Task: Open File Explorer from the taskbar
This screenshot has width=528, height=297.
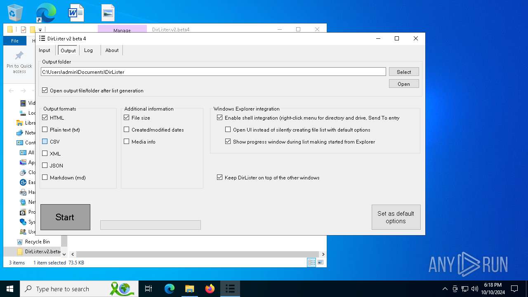Action: [x=189, y=289]
